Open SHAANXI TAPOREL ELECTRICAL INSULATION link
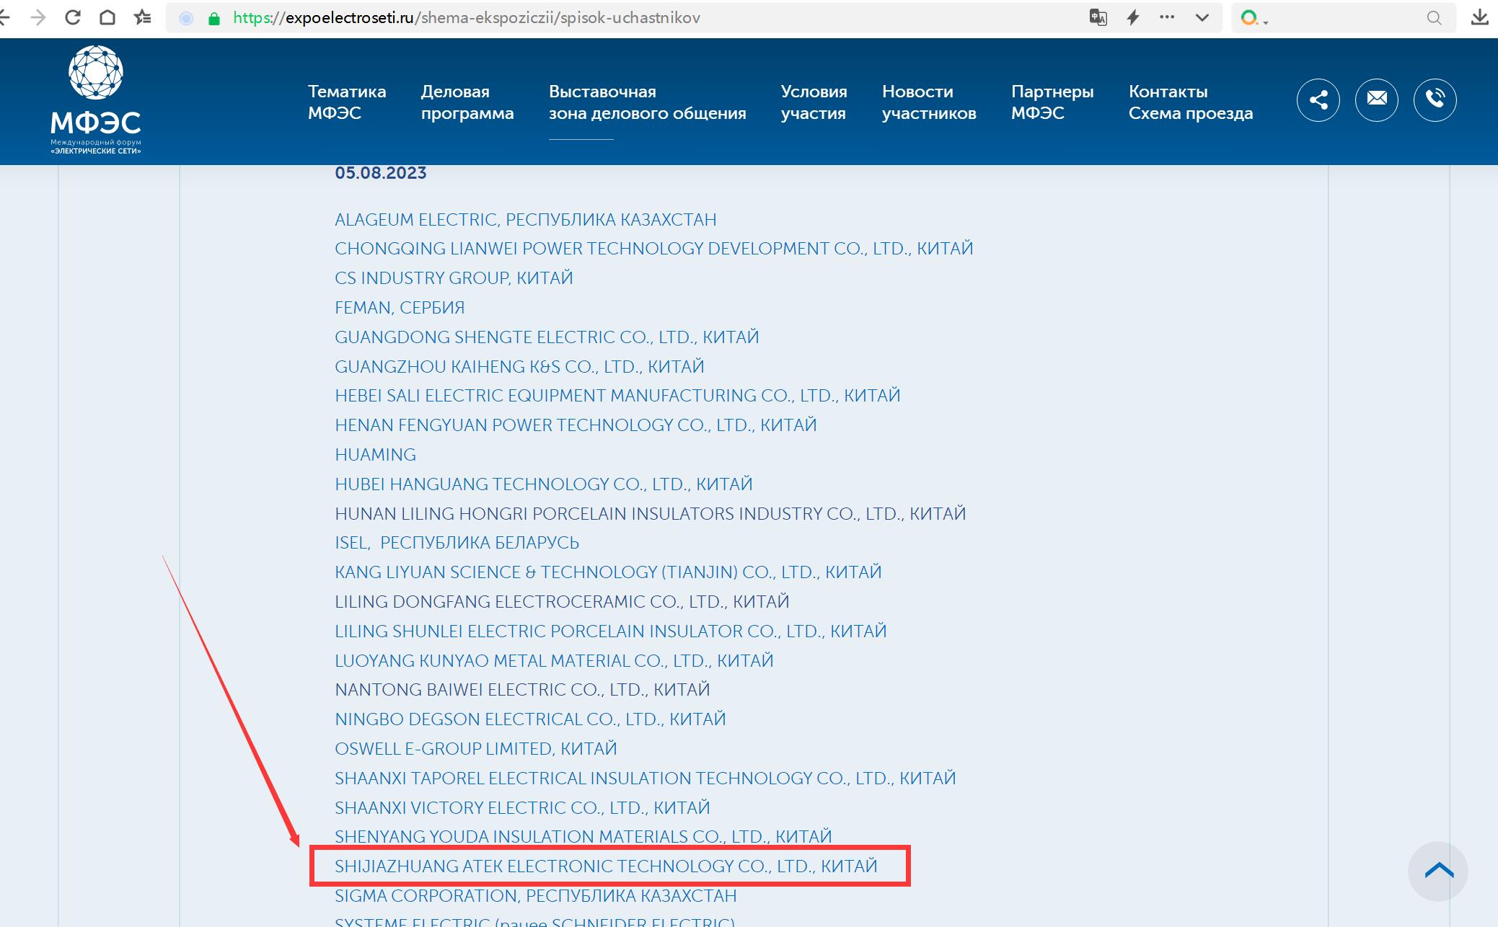Viewport: 1498px width, 927px height. [x=646, y=778]
